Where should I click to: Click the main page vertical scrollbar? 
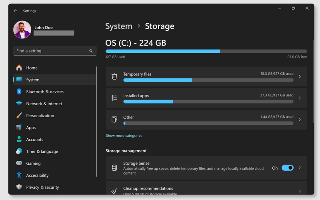[x=313, y=82]
